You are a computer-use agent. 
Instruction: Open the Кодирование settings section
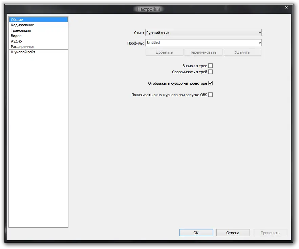tap(38, 25)
